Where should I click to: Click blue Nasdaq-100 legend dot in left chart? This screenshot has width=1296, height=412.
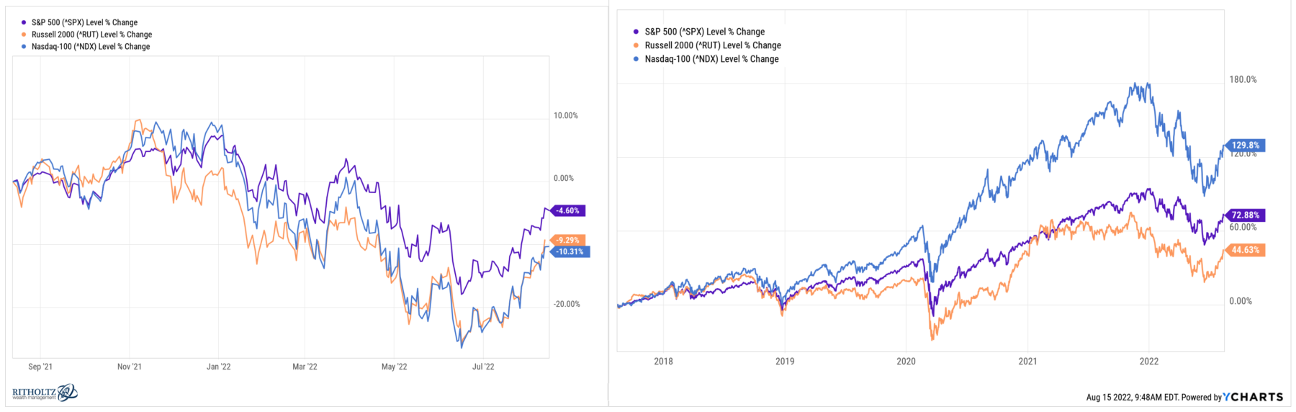[x=24, y=47]
